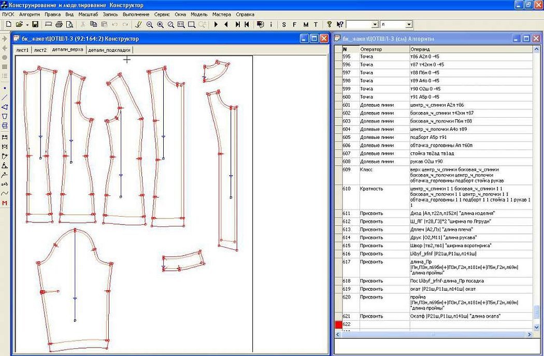544x356 pixels.
Task: Open the ПУСК menu
Action: point(8,15)
